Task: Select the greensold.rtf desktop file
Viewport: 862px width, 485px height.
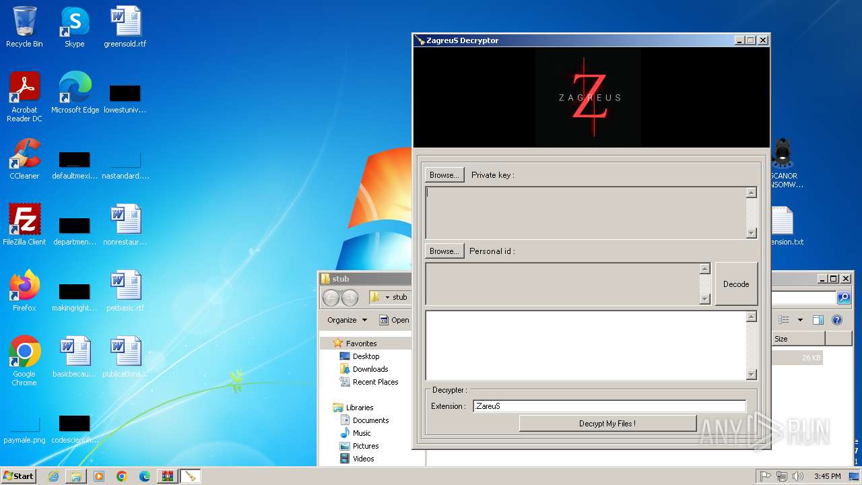Action: 125,28
